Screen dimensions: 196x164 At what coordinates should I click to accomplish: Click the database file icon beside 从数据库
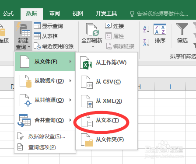tap(25, 81)
